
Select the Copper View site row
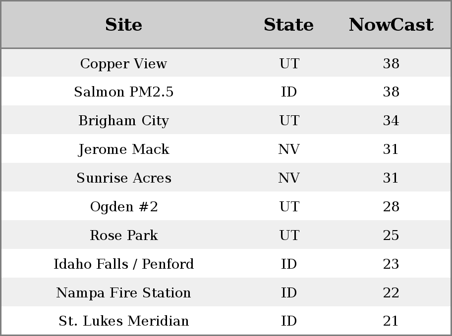click(x=226, y=63)
